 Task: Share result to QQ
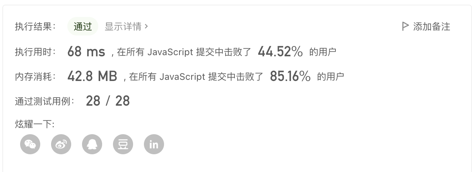pyautogui.click(x=92, y=144)
